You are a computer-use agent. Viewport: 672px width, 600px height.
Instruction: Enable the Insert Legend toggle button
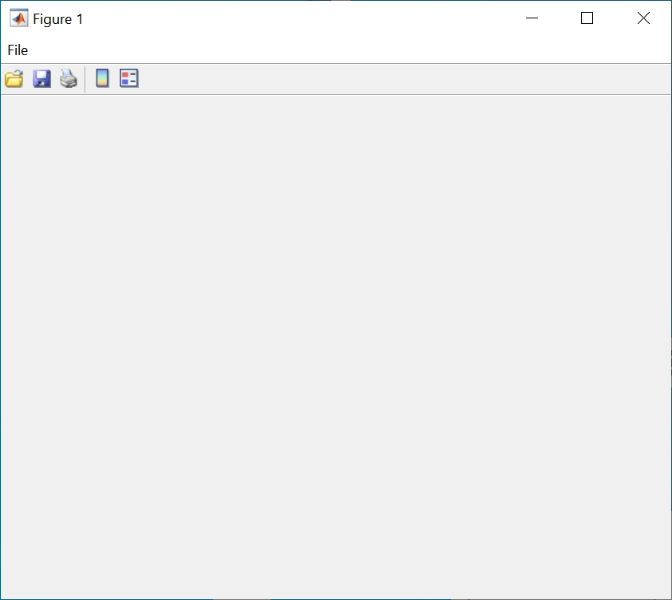(128, 77)
